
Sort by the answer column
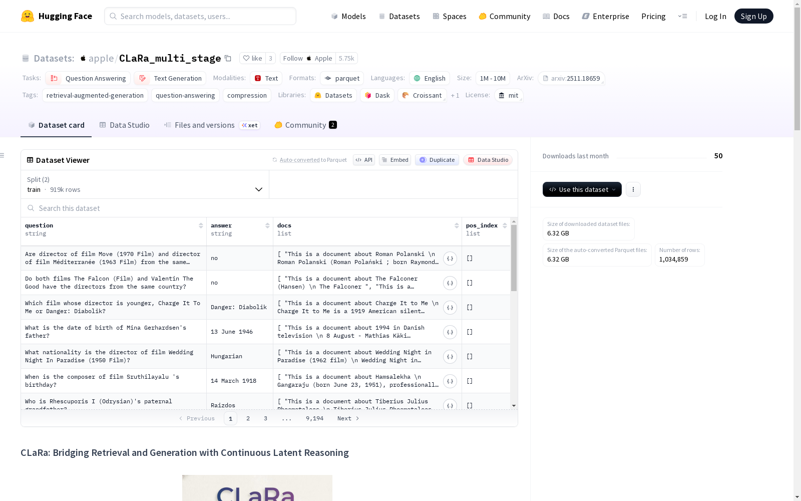click(267, 225)
